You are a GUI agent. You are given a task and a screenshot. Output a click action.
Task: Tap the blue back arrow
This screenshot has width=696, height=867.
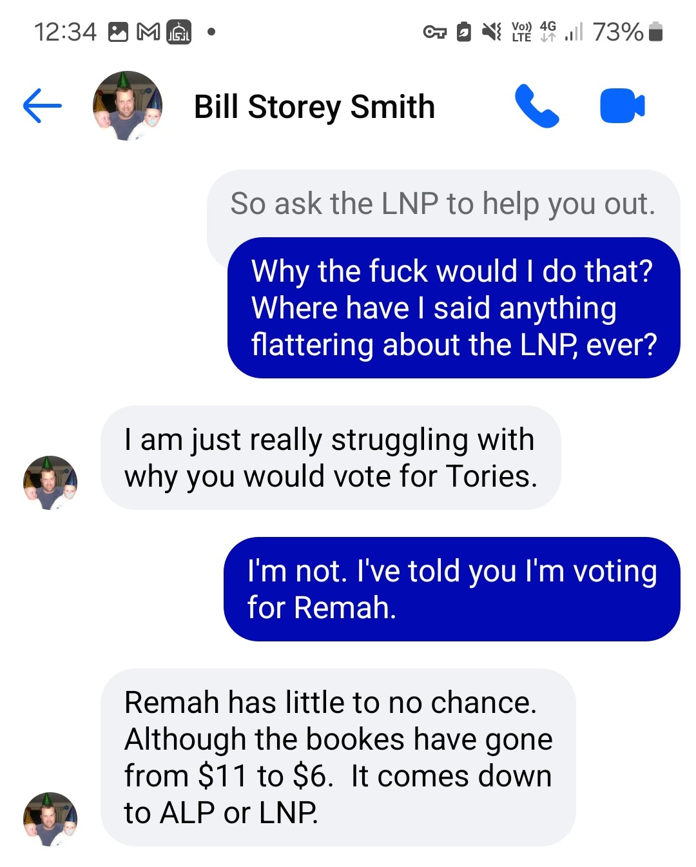pyautogui.click(x=42, y=106)
